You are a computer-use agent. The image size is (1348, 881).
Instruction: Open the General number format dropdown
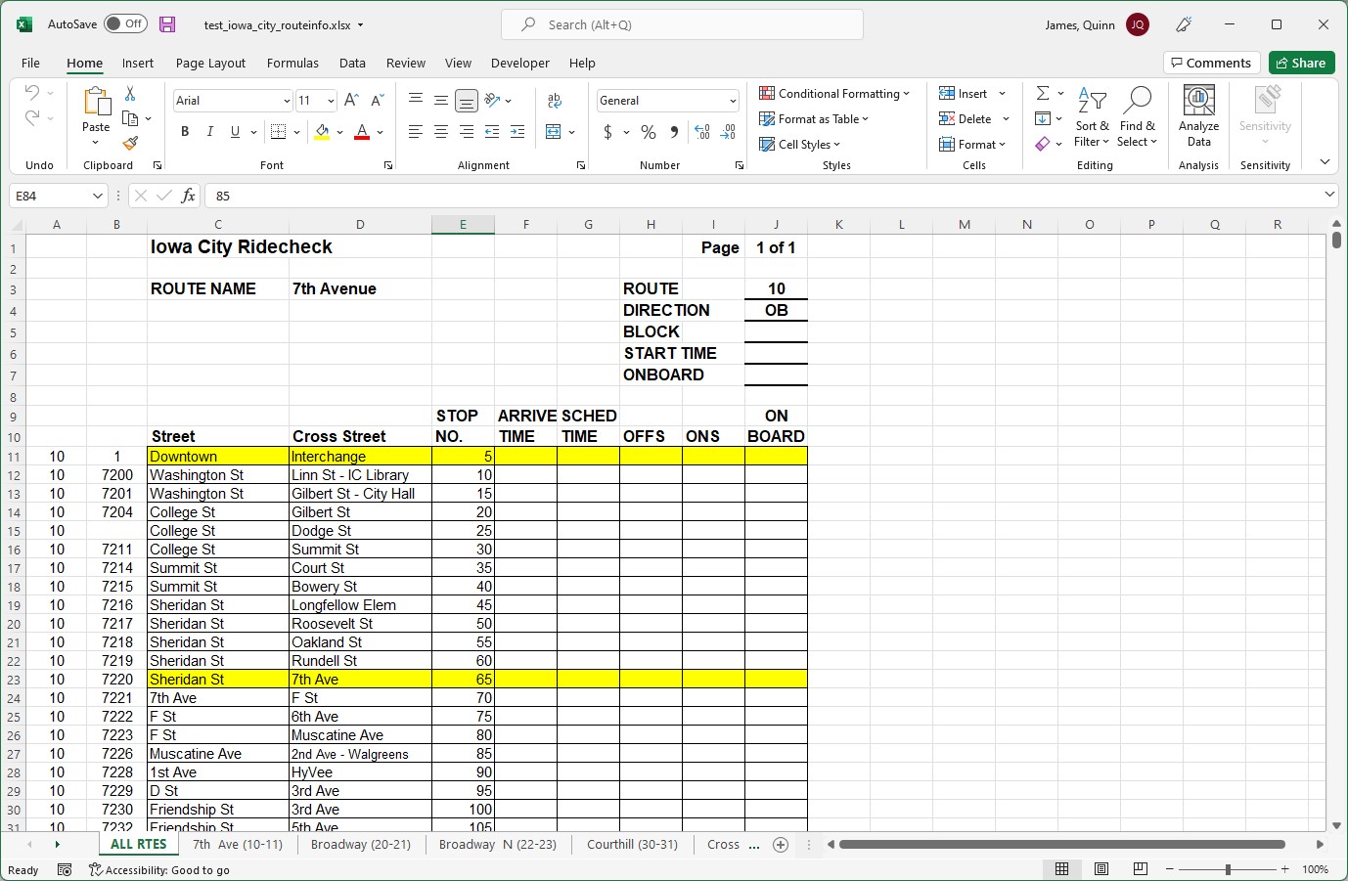click(x=735, y=100)
